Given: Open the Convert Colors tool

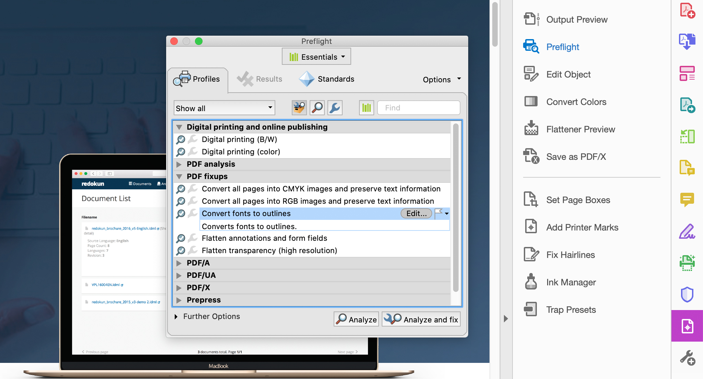Looking at the screenshot, I should (x=576, y=102).
